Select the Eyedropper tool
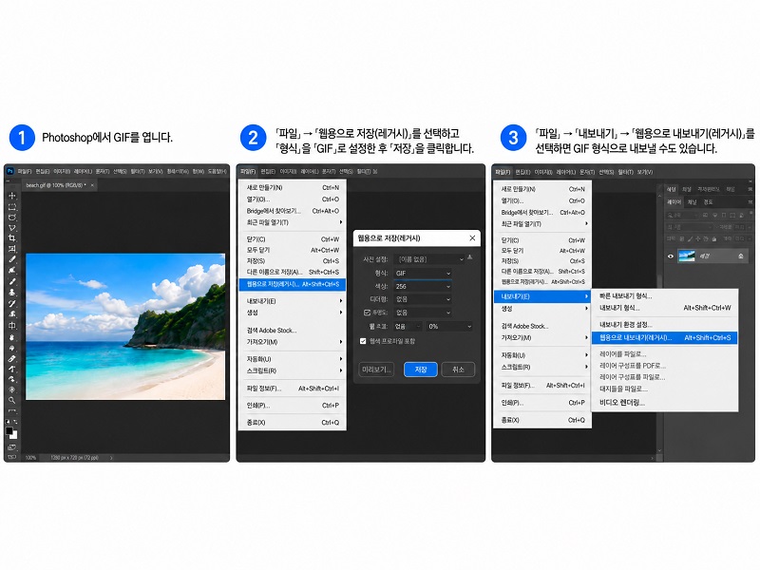Viewport: 760px width, 570px height. tap(12, 259)
